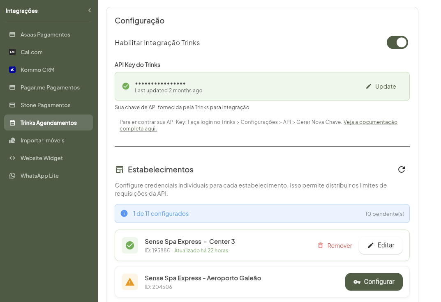Click the Kommo CRM logo icon
Image resolution: width=441 pixels, height=302 pixels.
12,70
